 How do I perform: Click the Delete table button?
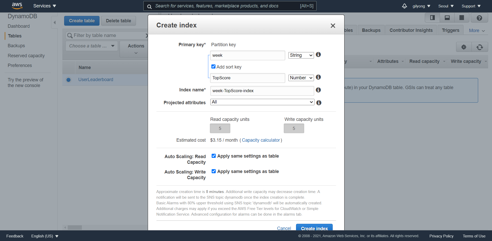[119, 21]
